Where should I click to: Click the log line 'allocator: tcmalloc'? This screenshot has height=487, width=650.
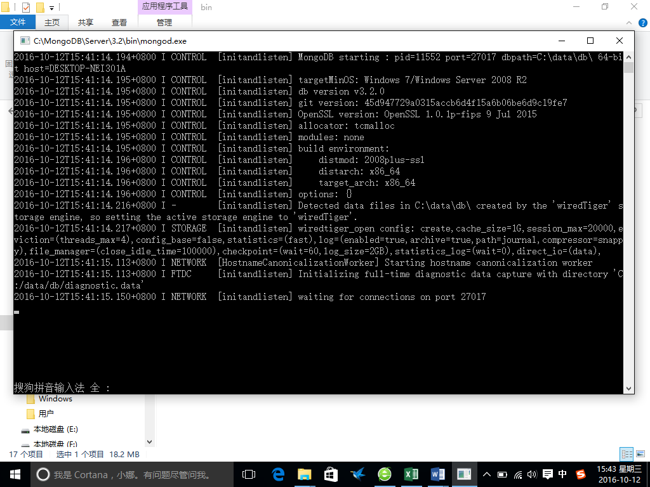coord(346,126)
